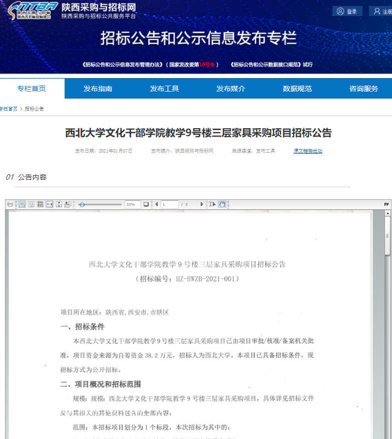392x439 pixels.
Task: Click the fit-to-page height icon
Action: coord(59,204)
